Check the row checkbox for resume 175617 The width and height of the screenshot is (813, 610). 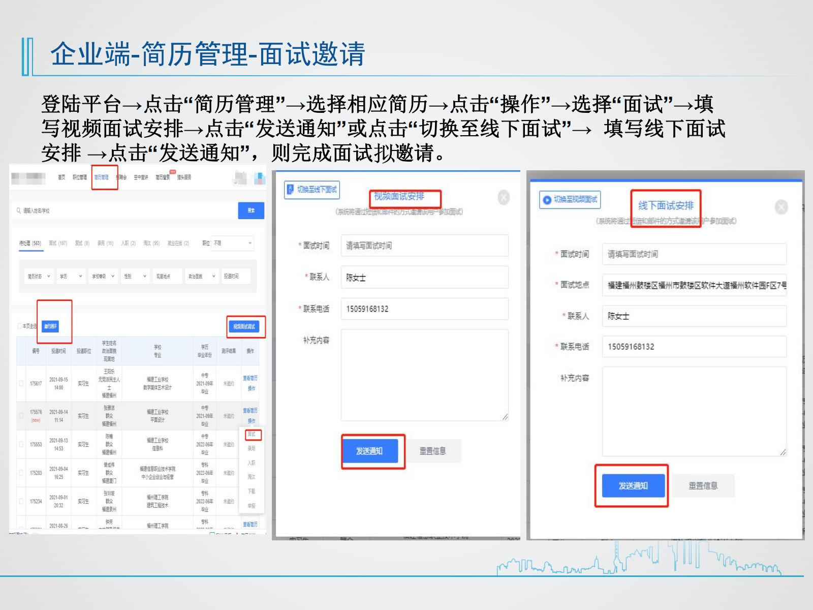click(21, 383)
